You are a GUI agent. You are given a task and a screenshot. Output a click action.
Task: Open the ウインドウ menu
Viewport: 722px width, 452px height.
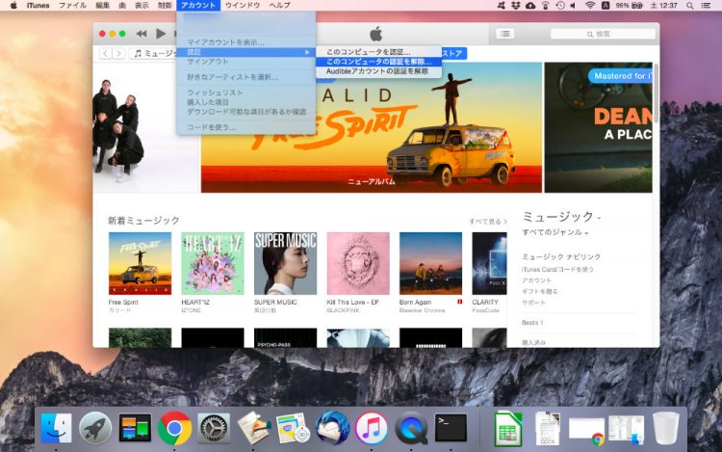tap(243, 6)
